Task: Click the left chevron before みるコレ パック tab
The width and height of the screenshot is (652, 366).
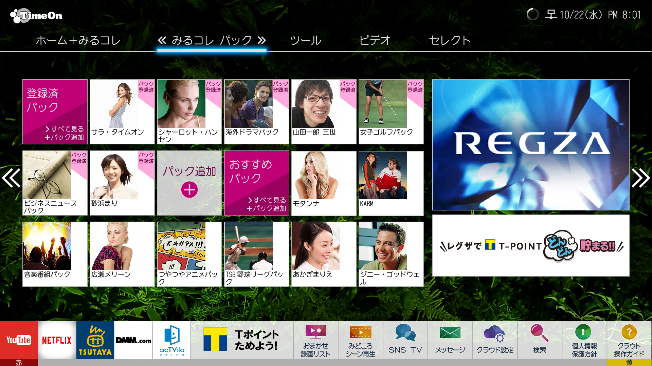Action: 162,41
